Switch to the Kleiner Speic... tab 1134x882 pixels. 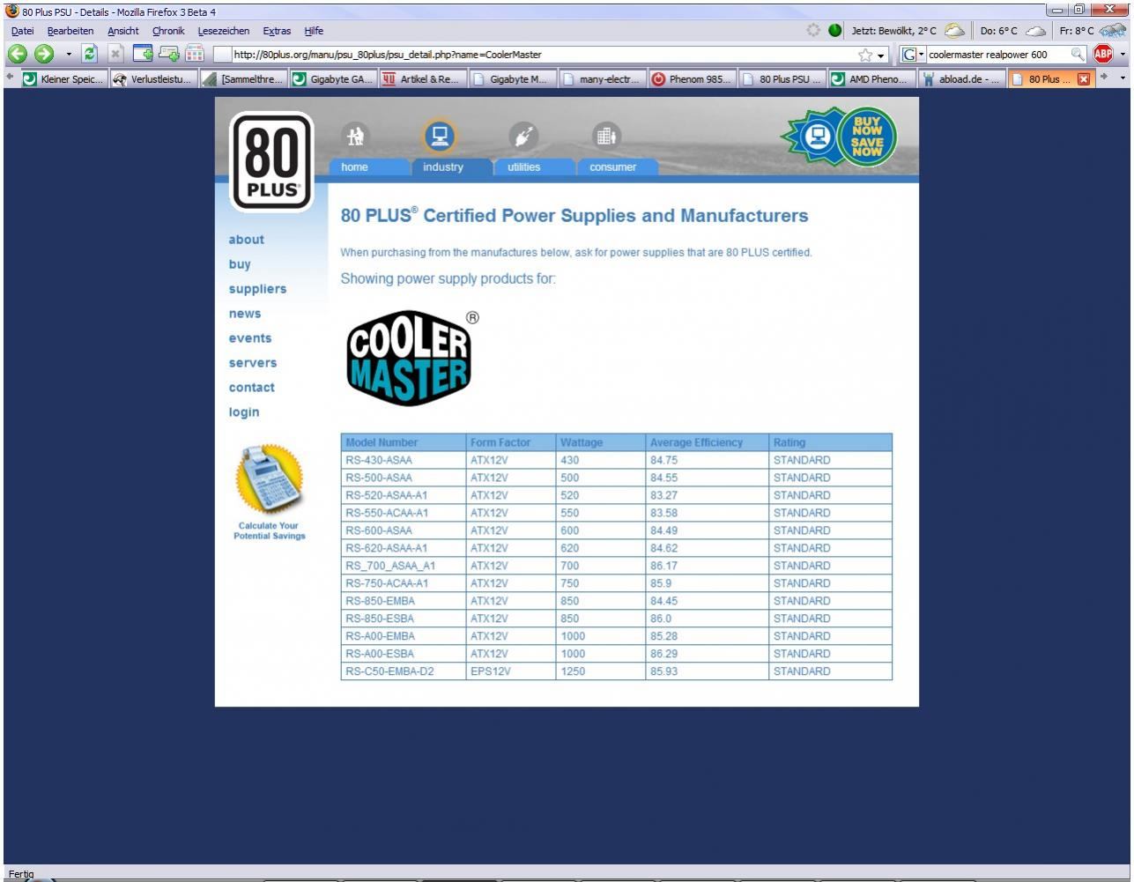(63, 78)
